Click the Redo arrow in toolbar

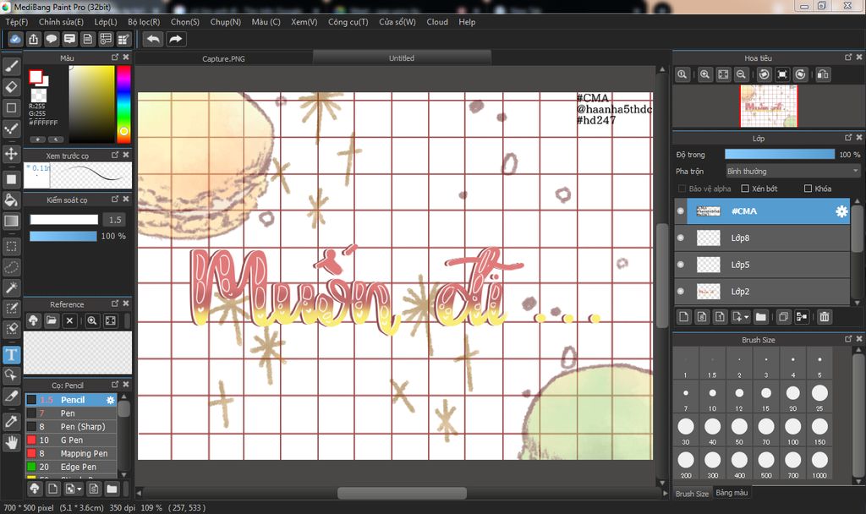176,39
